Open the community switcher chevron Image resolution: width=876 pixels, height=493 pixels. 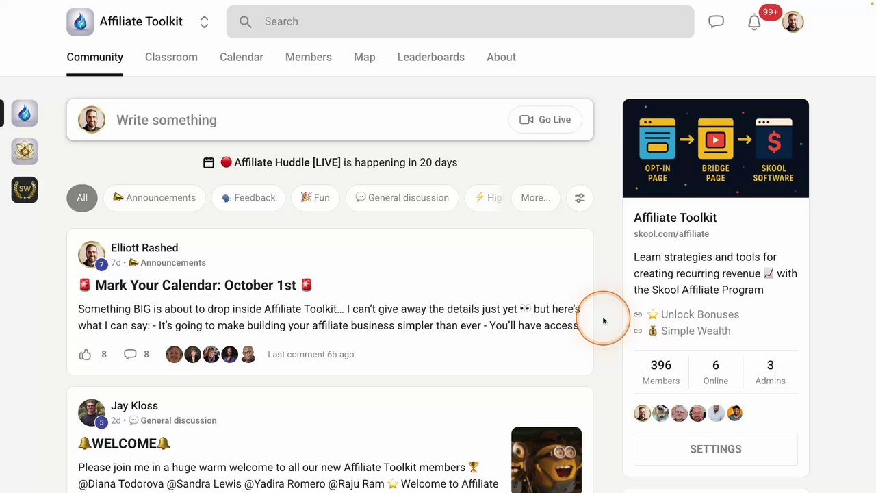pos(204,21)
